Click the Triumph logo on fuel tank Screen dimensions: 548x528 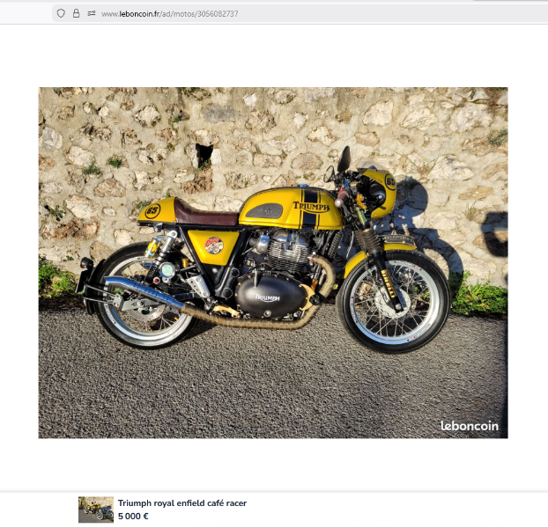coord(310,206)
